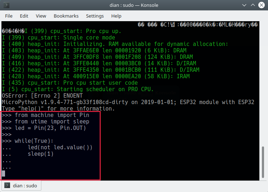
Task: Open the View menu
Action: tap(41, 16)
